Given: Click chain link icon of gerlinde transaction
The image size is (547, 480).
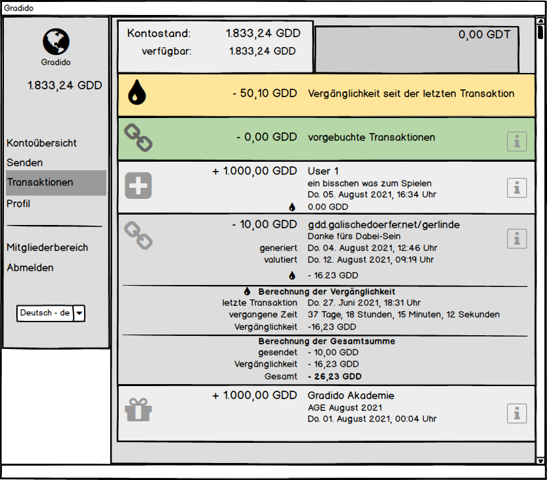Looking at the screenshot, I should (x=138, y=235).
